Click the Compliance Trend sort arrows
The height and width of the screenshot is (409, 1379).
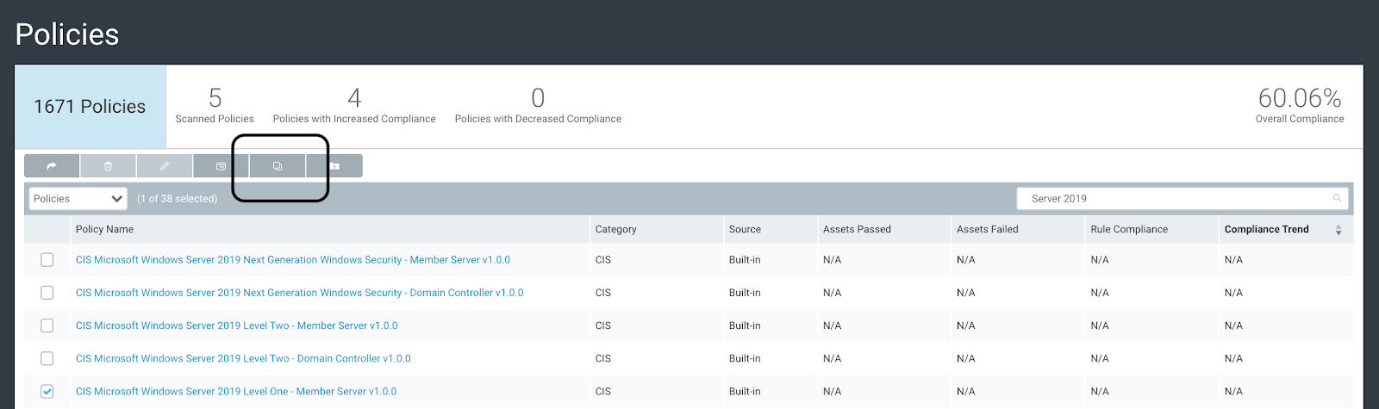click(x=1338, y=230)
